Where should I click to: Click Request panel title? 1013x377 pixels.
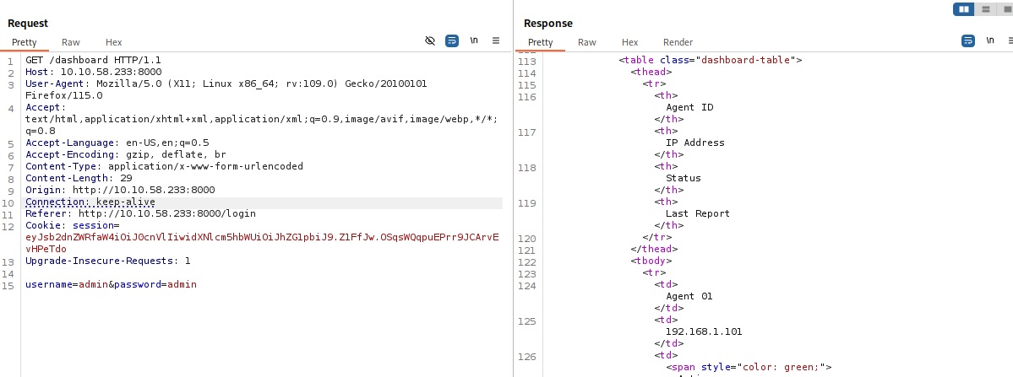pyautogui.click(x=28, y=24)
